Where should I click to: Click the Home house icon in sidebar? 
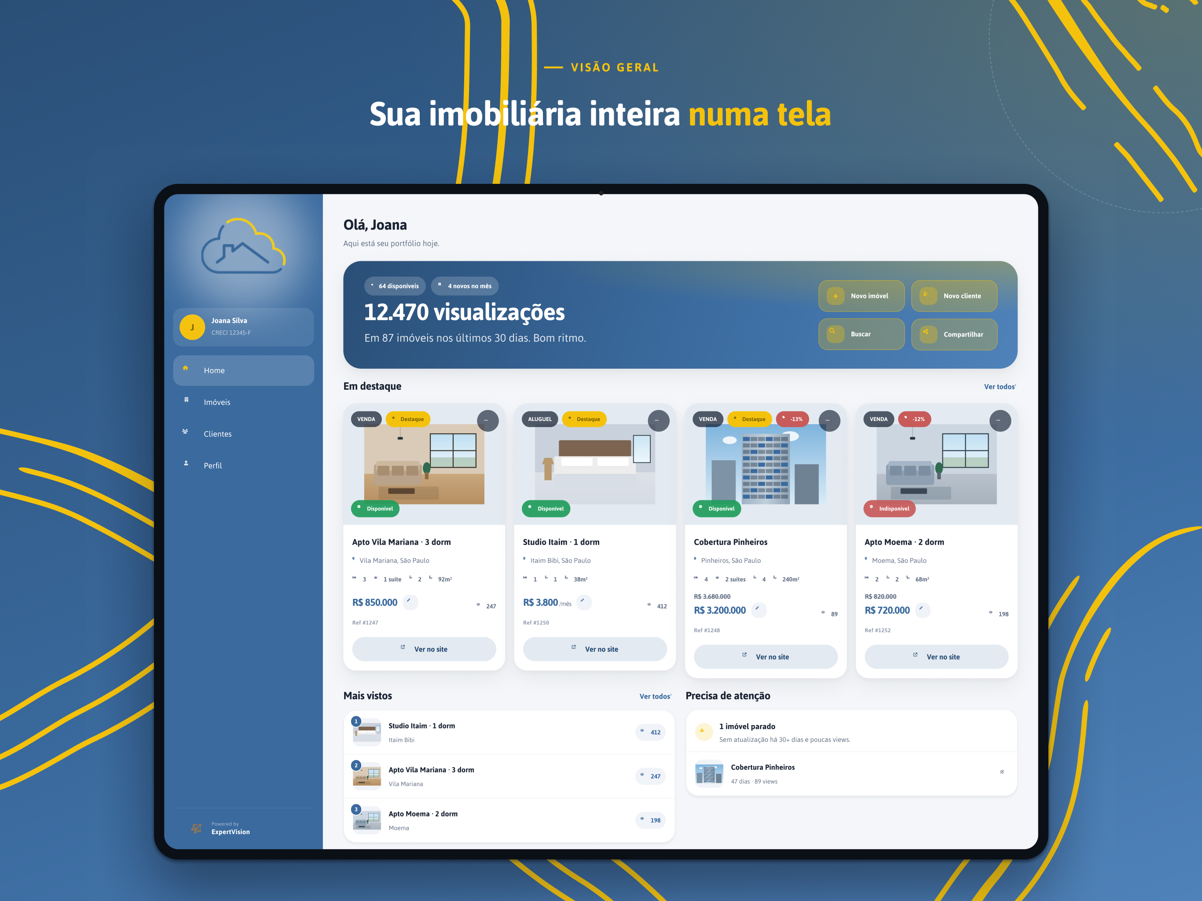point(185,368)
